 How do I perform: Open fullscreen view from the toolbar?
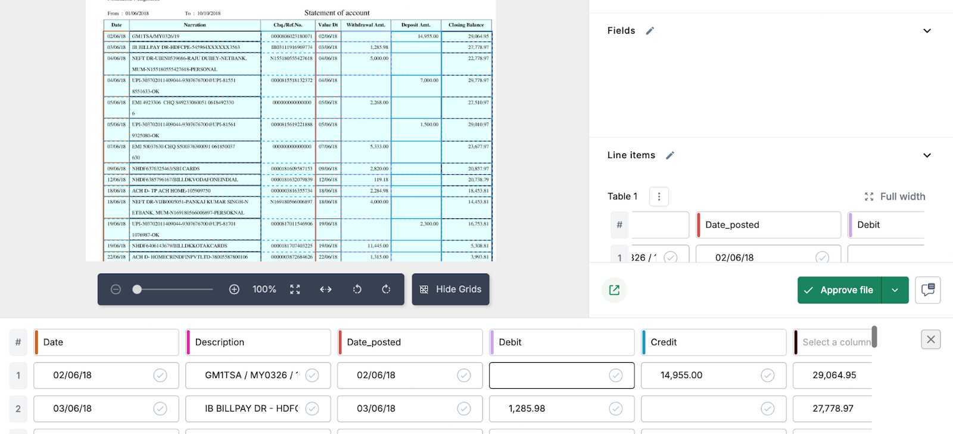click(x=295, y=290)
